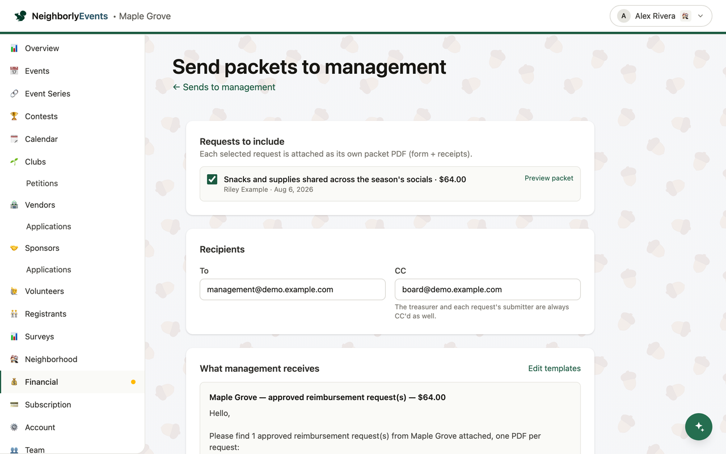Click the Overview bar chart icon
Viewport: 726px width, 454px height.
[x=14, y=48]
